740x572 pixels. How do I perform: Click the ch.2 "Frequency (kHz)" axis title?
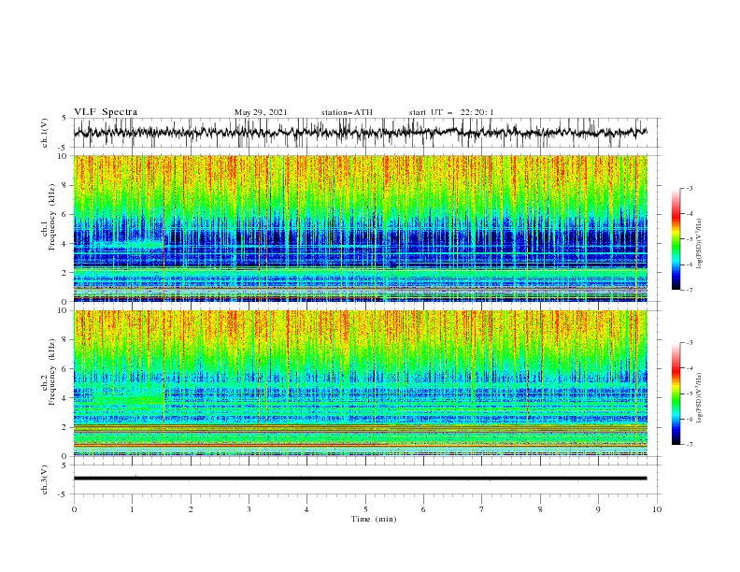point(52,372)
